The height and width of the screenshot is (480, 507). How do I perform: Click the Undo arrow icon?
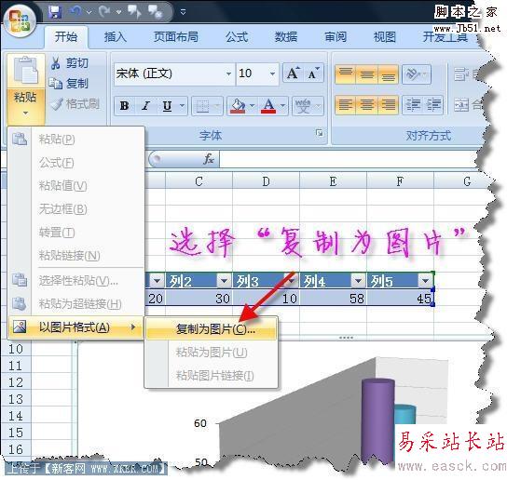click(x=75, y=11)
